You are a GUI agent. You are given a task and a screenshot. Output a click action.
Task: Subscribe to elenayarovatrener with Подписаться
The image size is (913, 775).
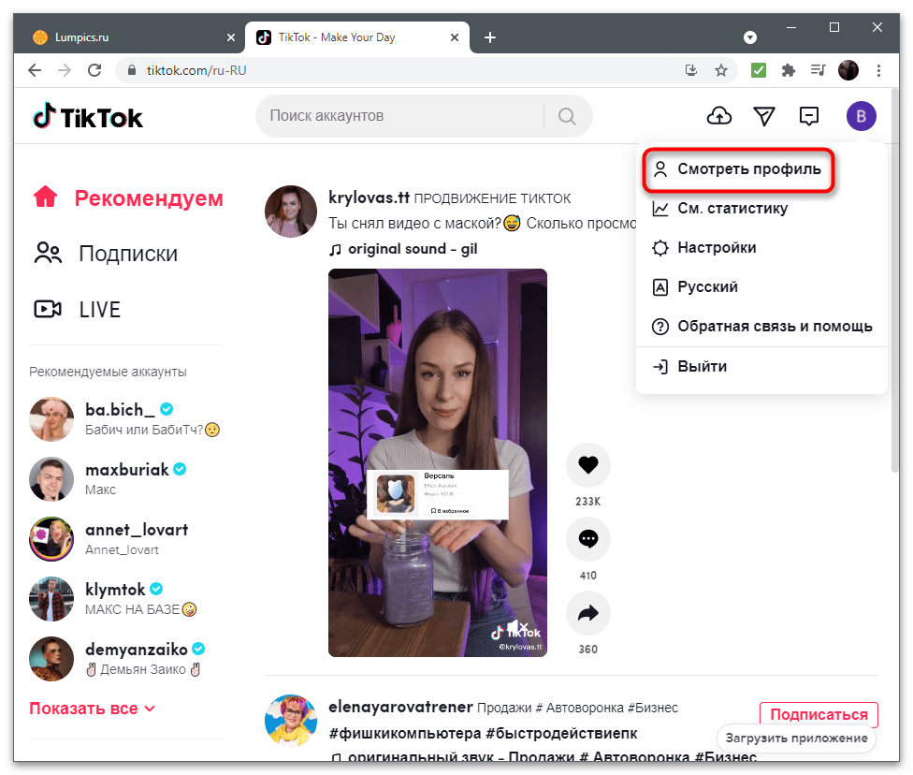tap(818, 714)
